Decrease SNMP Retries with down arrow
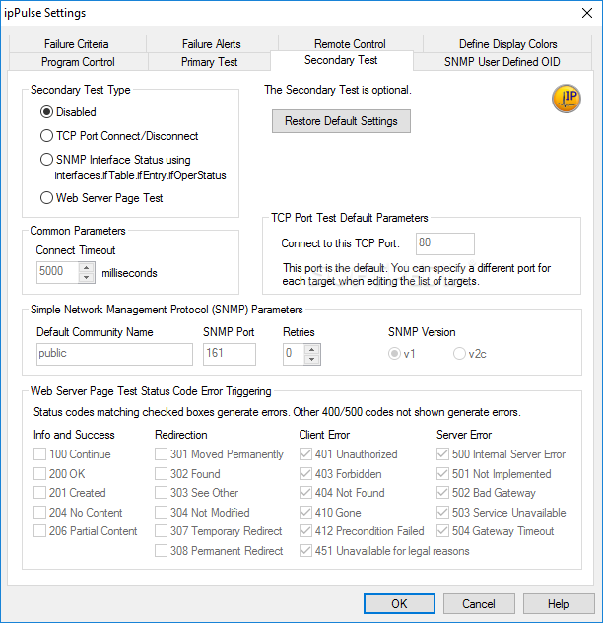 (311, 359)
